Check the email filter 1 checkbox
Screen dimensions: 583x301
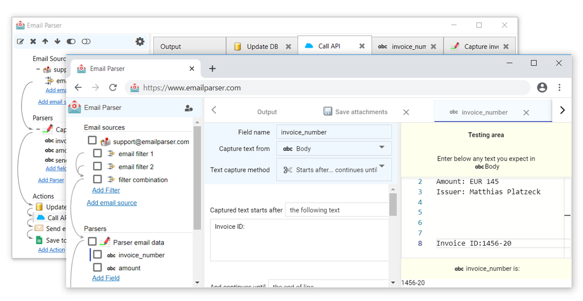(97, 153)
